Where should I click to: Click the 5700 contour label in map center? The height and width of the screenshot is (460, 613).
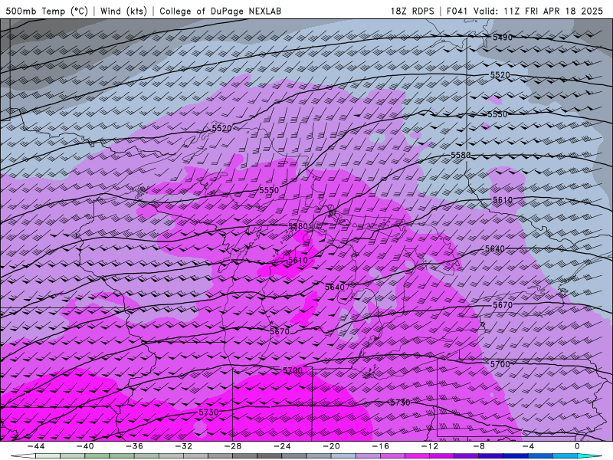[293, 370]
